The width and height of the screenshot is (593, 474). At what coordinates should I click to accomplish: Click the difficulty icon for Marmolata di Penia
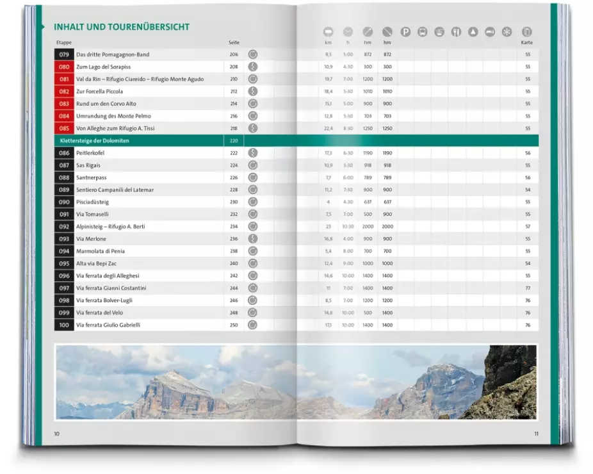tap(253, 251)
